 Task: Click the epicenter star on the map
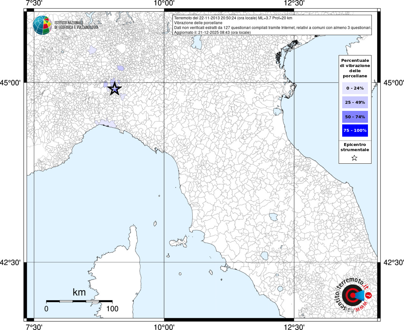(115, 89)
